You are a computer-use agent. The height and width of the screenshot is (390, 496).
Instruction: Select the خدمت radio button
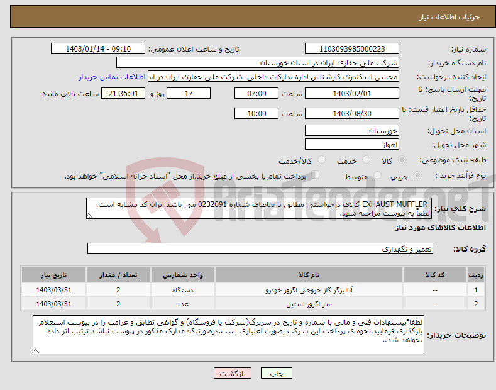[x=366, y=160]
